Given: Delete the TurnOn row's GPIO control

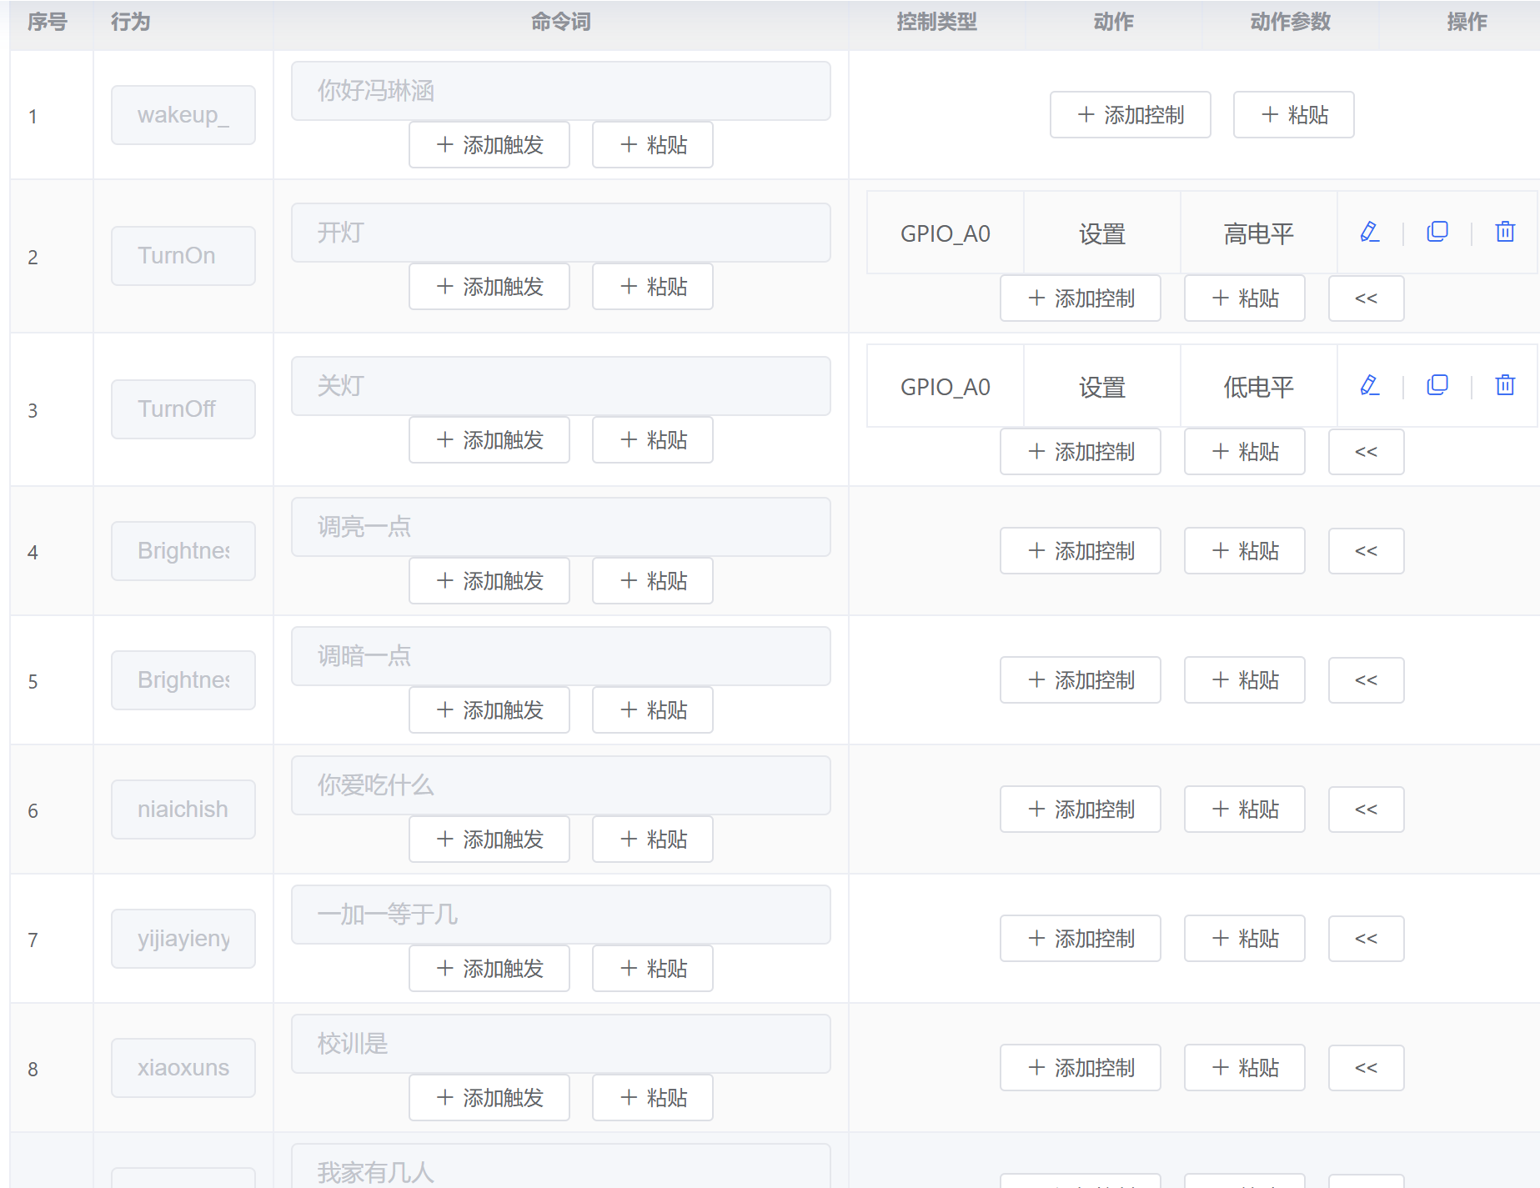Looking at the screenshot, I should 1504,231.
